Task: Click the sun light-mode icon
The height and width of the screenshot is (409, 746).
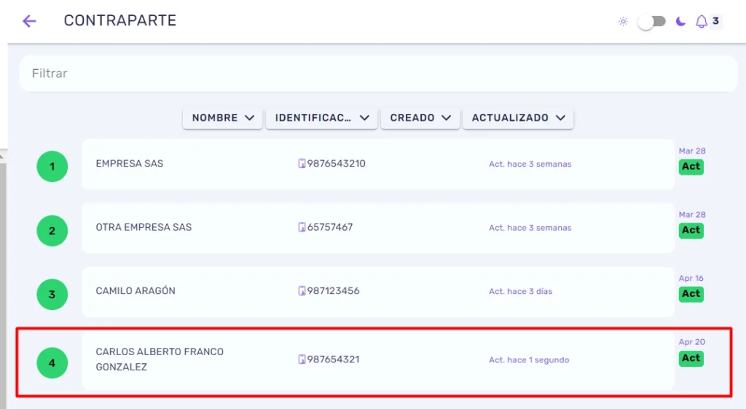Action: click(624, 21)
